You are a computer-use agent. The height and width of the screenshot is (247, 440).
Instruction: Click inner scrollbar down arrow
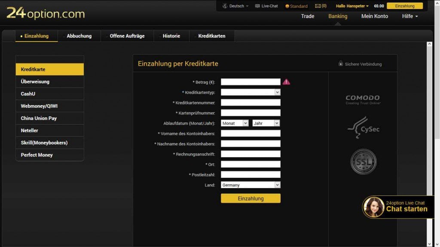pyautogui.click(x=429, y=244)
